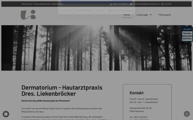Expand the Leistungen dropdown arrow
The width and height of the screenshot is (193, 120).
tap(151, 15)
